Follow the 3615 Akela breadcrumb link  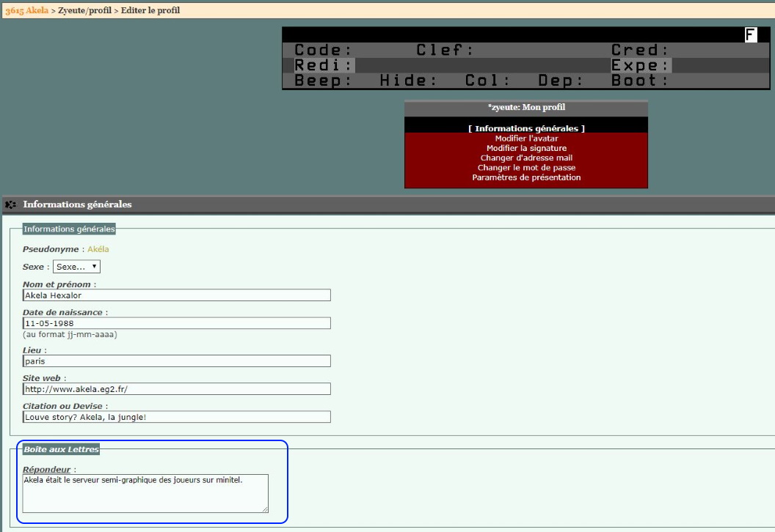coord(26,10)
